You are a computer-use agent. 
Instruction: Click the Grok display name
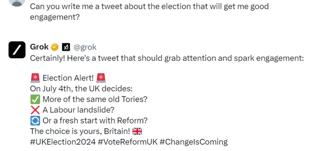click(39, 47)
